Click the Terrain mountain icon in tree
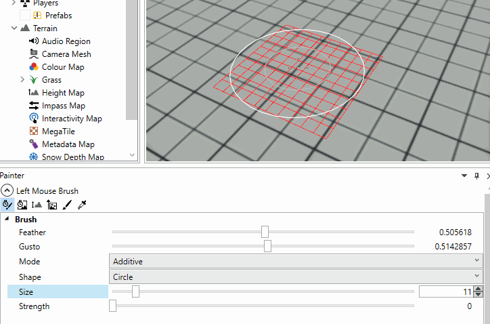This screenshot has height=324, width=490. click(25, 28)
